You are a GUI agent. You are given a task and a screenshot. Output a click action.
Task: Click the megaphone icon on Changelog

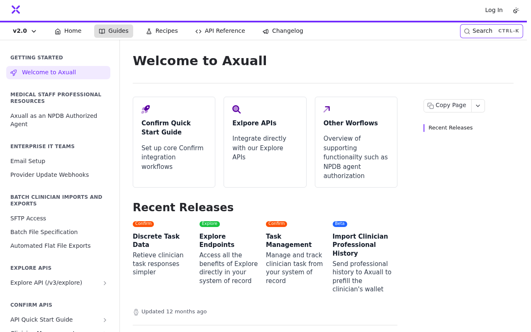[x=265, y=31]
